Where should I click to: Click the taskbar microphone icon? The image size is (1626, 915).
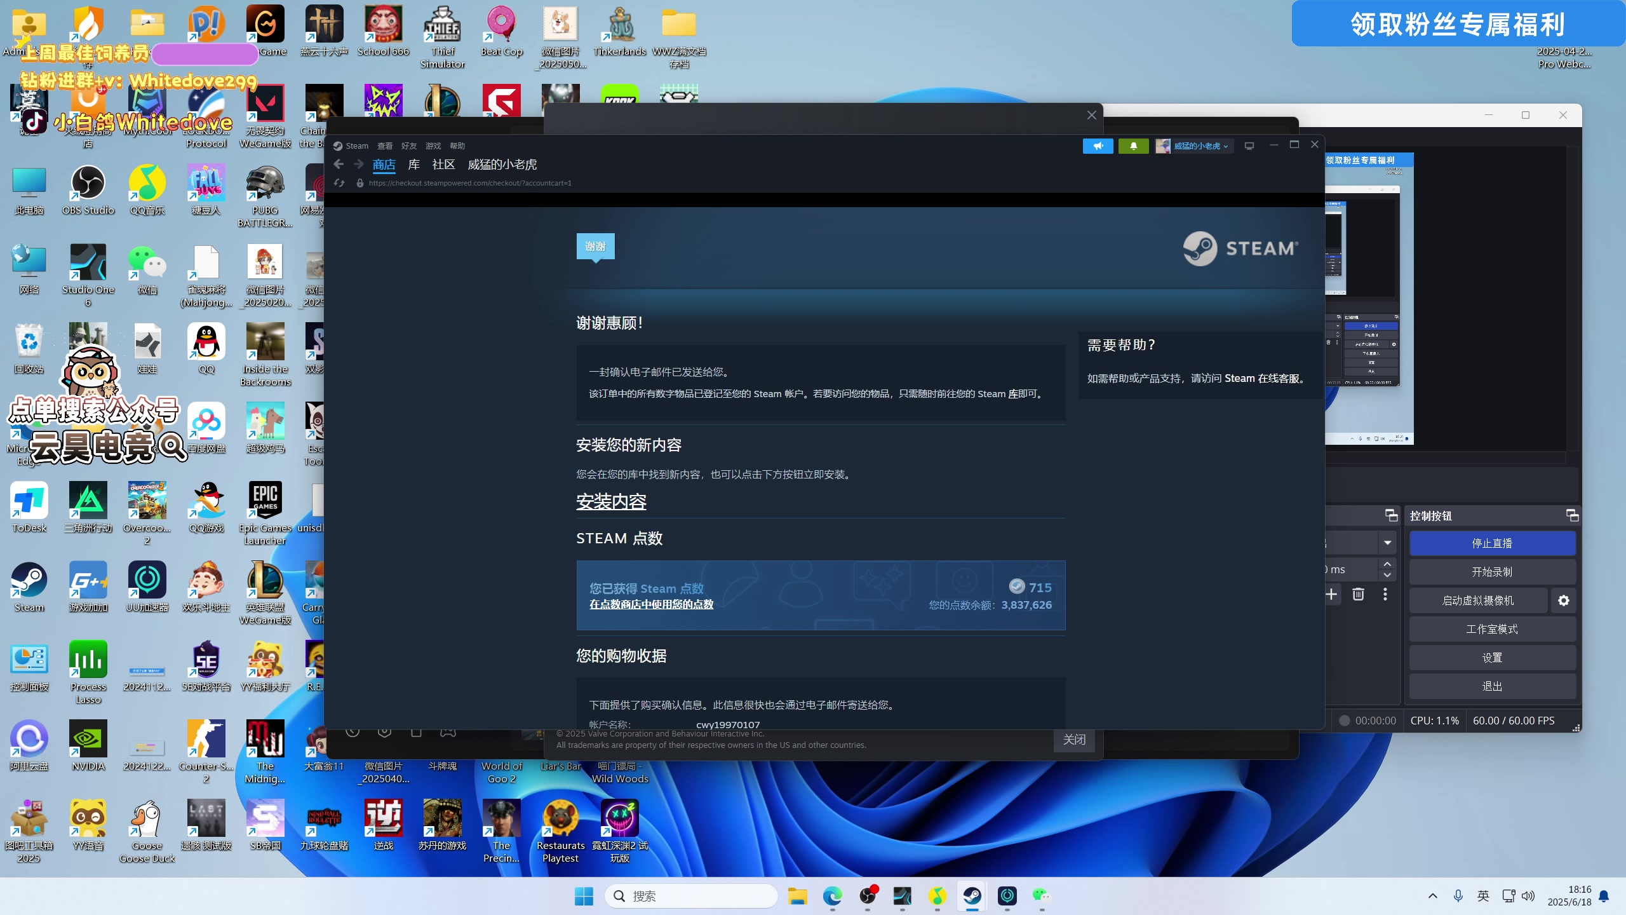(x=1458, y=897)
